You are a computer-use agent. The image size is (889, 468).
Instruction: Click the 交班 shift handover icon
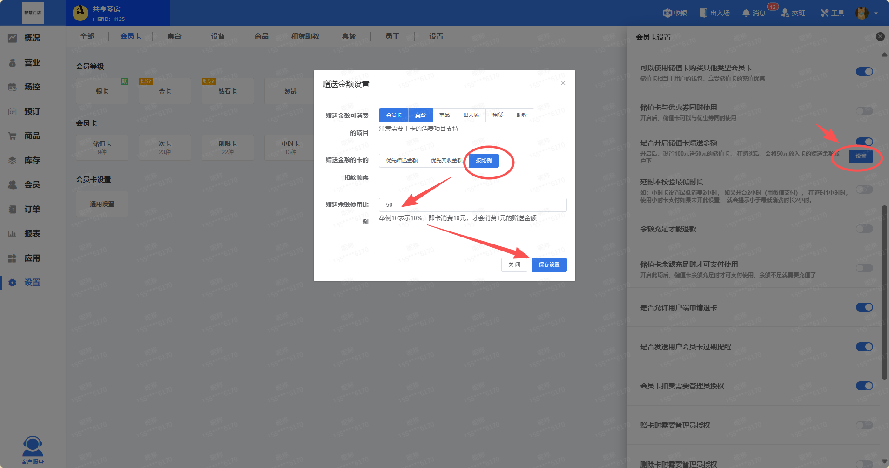pos(785,13)
